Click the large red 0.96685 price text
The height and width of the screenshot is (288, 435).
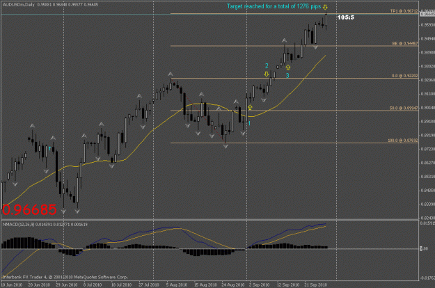(29, 210)
